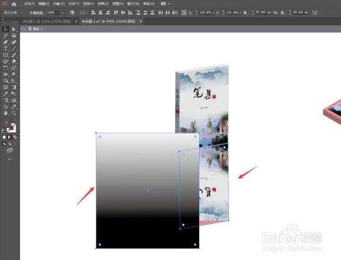Image resolution: width=341 pixels, height=260 pixels.
Task: Select the Paintbrush tool
Action: [14, 55]
